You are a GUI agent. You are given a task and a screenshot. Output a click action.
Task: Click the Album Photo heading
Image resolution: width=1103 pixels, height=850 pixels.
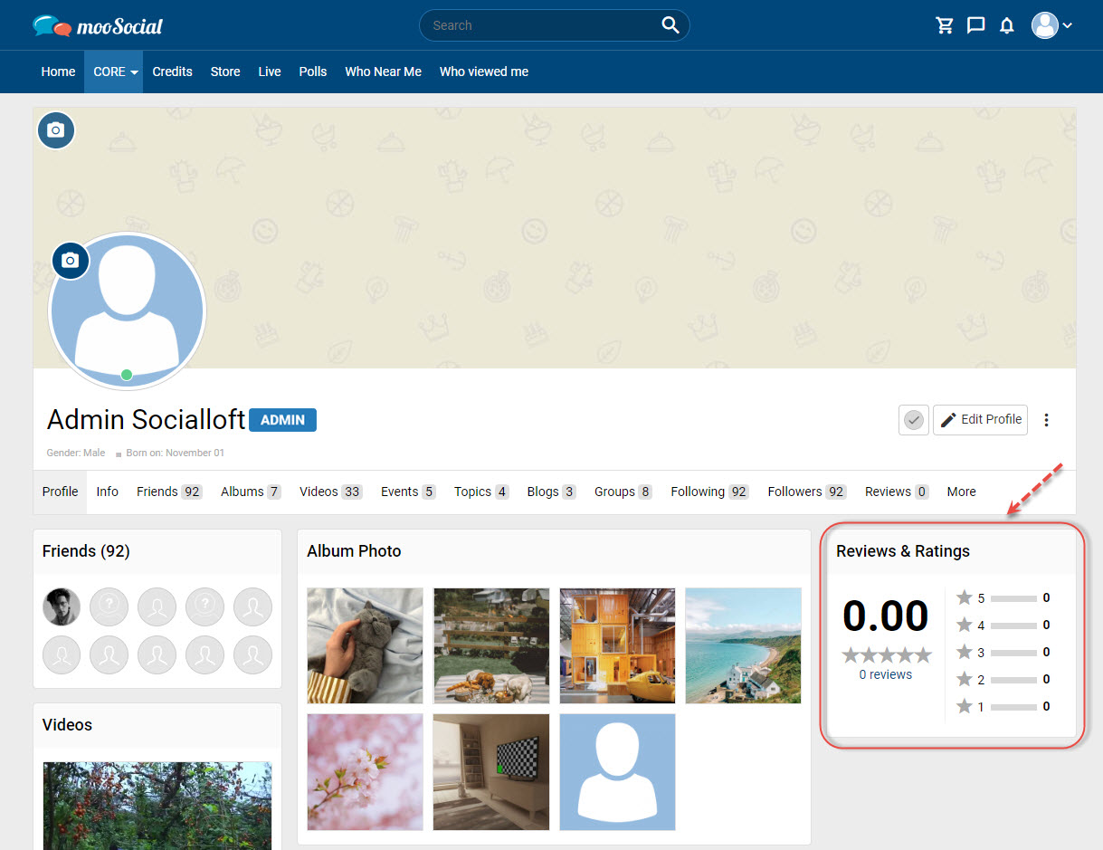pyautogui.click(x=354, y=551)
